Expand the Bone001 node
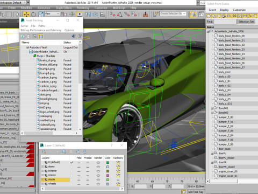258x194 pixels. click(x=212, y=108)
